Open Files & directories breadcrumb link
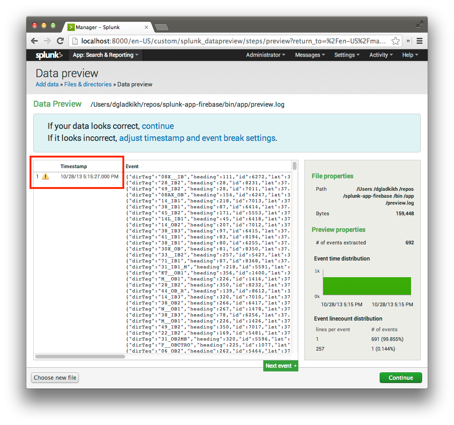 pos(88,84)
